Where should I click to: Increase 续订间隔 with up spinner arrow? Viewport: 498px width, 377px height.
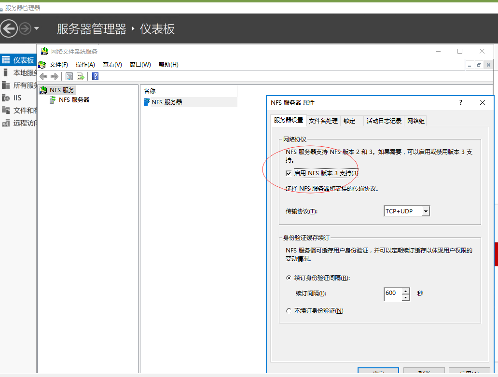coord(405,291)
